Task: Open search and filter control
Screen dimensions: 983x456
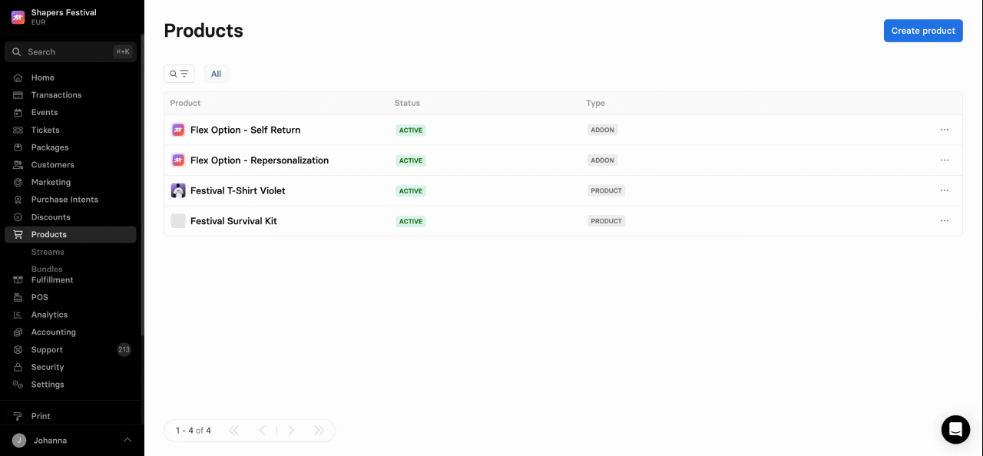Action: pos(179,74)
